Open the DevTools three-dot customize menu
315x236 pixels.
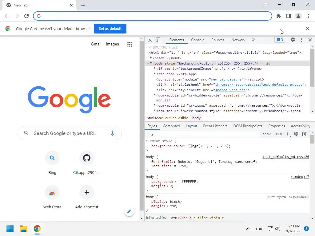[x=301, y=40]
